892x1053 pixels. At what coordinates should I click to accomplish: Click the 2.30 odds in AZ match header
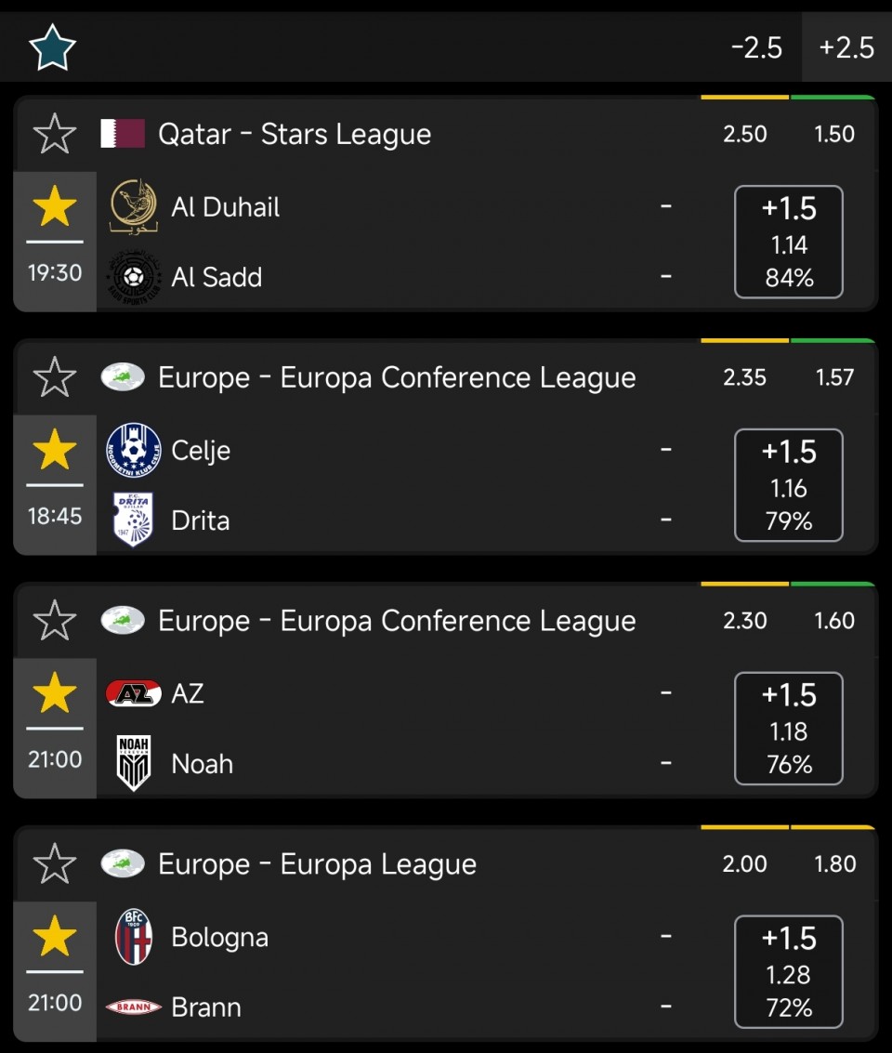tap(745, 621)
